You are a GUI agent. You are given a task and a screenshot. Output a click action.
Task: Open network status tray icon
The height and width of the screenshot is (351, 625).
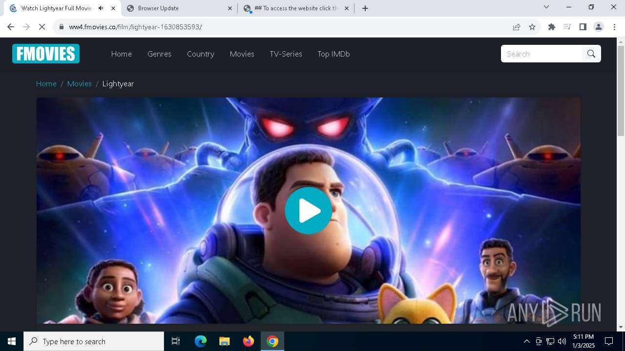pyautogui.click(x=550, y=341)
